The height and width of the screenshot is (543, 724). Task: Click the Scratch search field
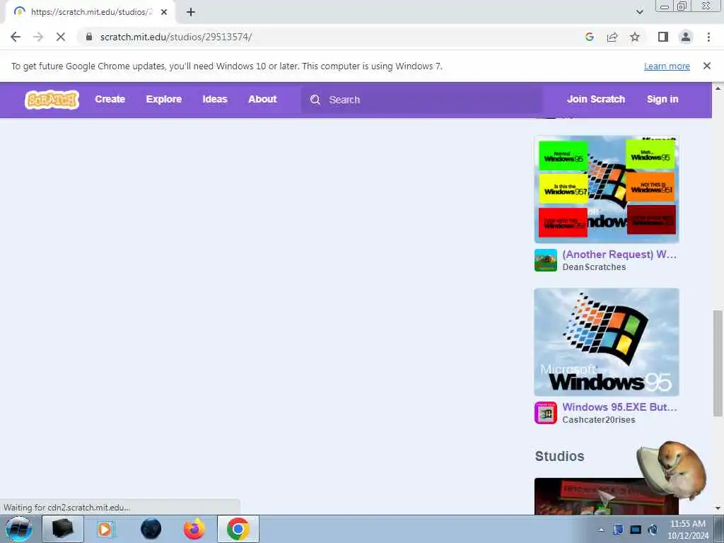tap(422, 100)
